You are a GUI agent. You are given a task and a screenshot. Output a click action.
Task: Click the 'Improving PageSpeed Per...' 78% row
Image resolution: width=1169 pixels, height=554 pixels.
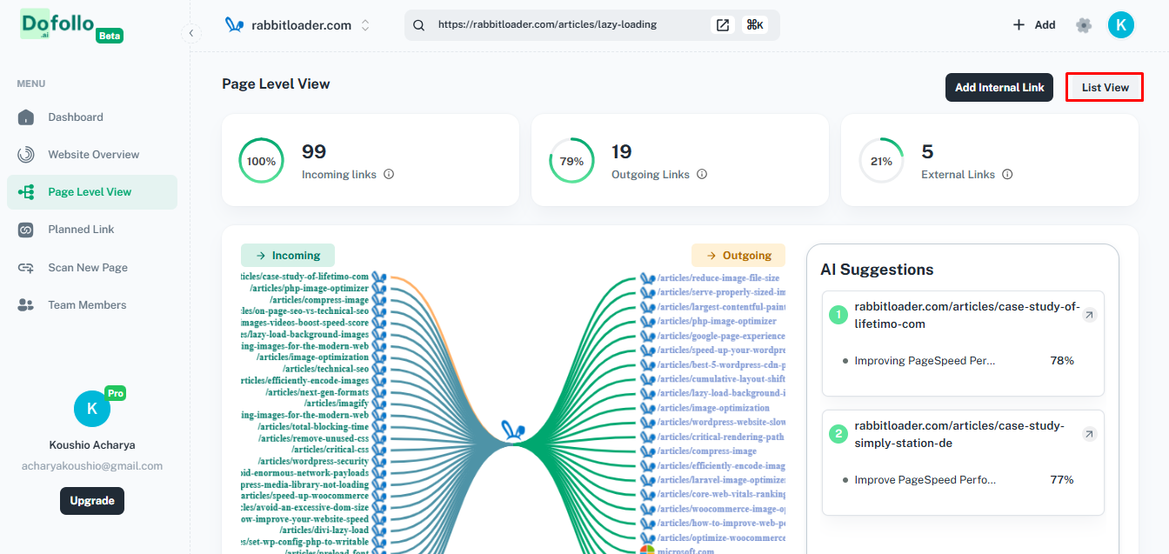tap(963, 361)
